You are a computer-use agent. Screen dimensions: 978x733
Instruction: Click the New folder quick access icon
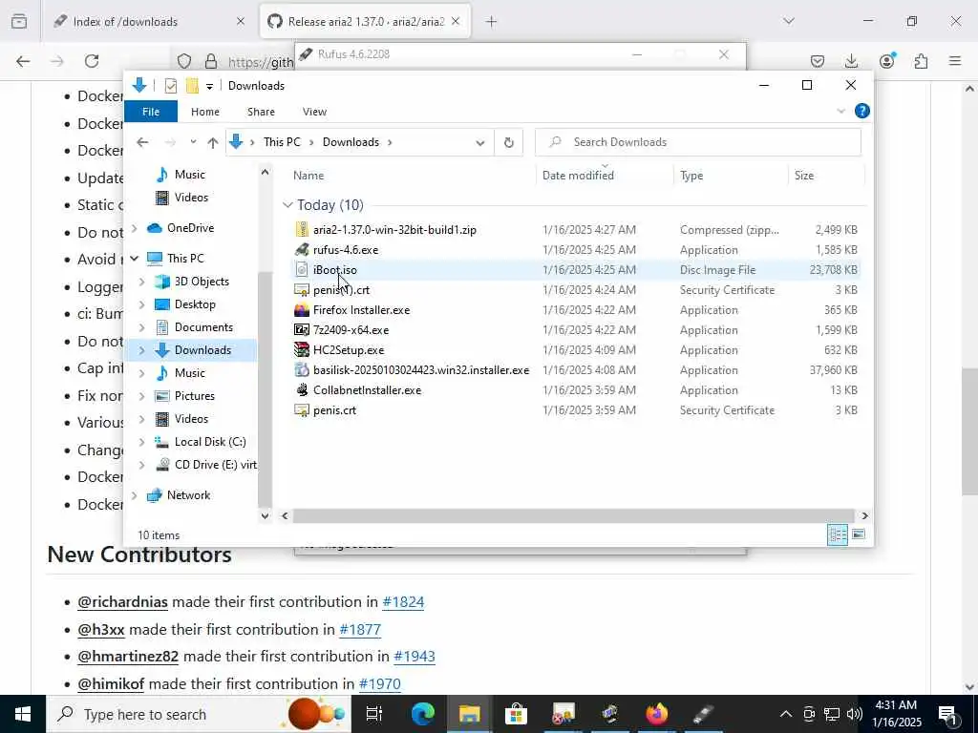click(193, 85)
